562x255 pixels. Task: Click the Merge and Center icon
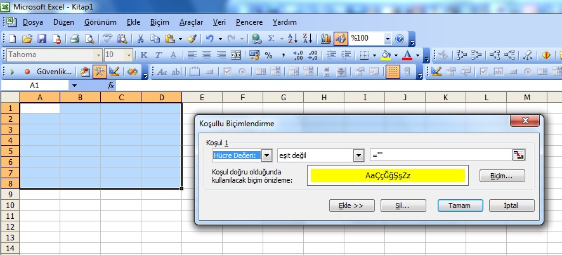236,55
